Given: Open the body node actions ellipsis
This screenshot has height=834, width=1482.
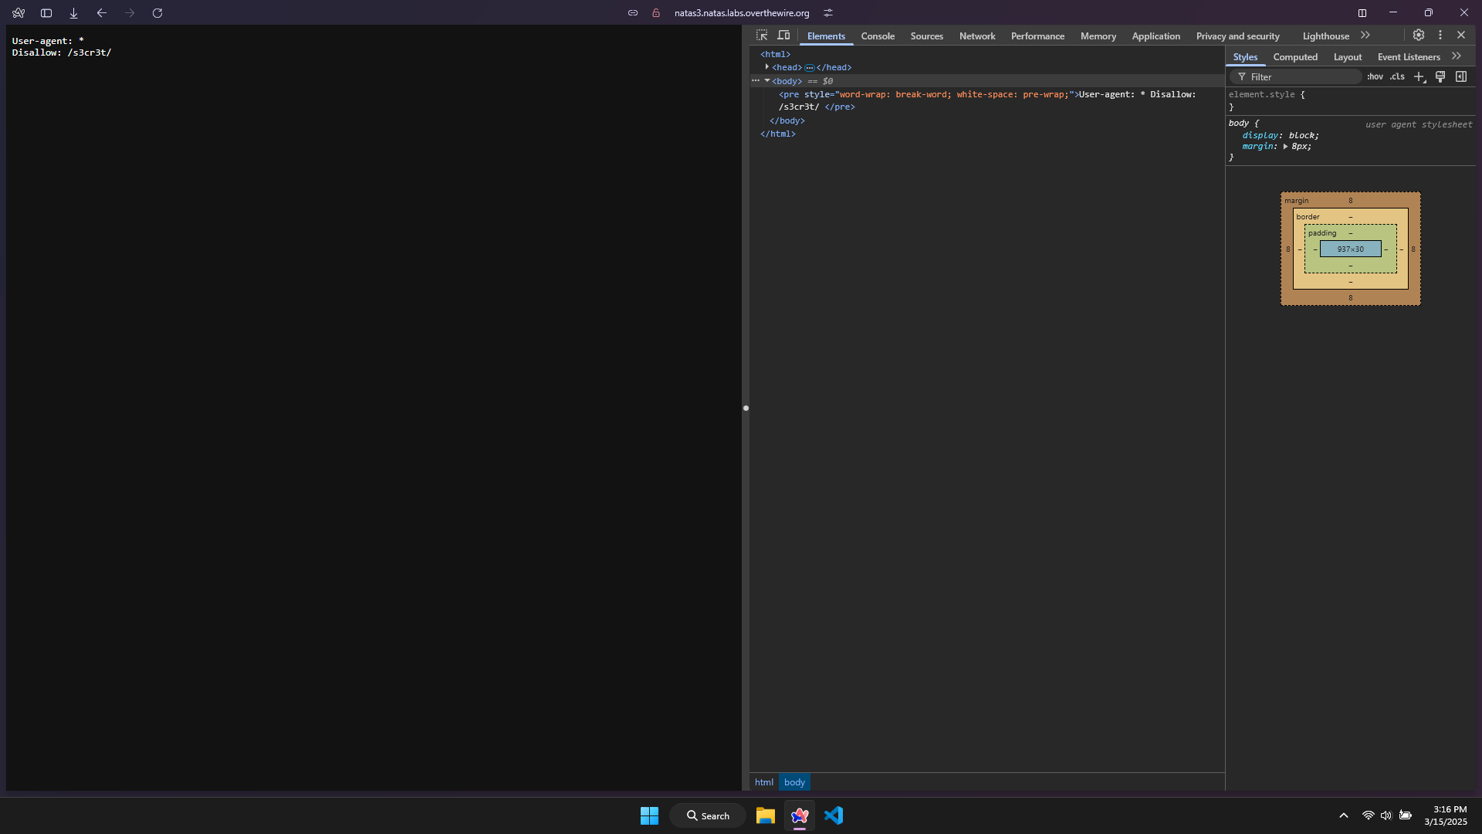Looking at the screenshot, I should click(756, 80).
